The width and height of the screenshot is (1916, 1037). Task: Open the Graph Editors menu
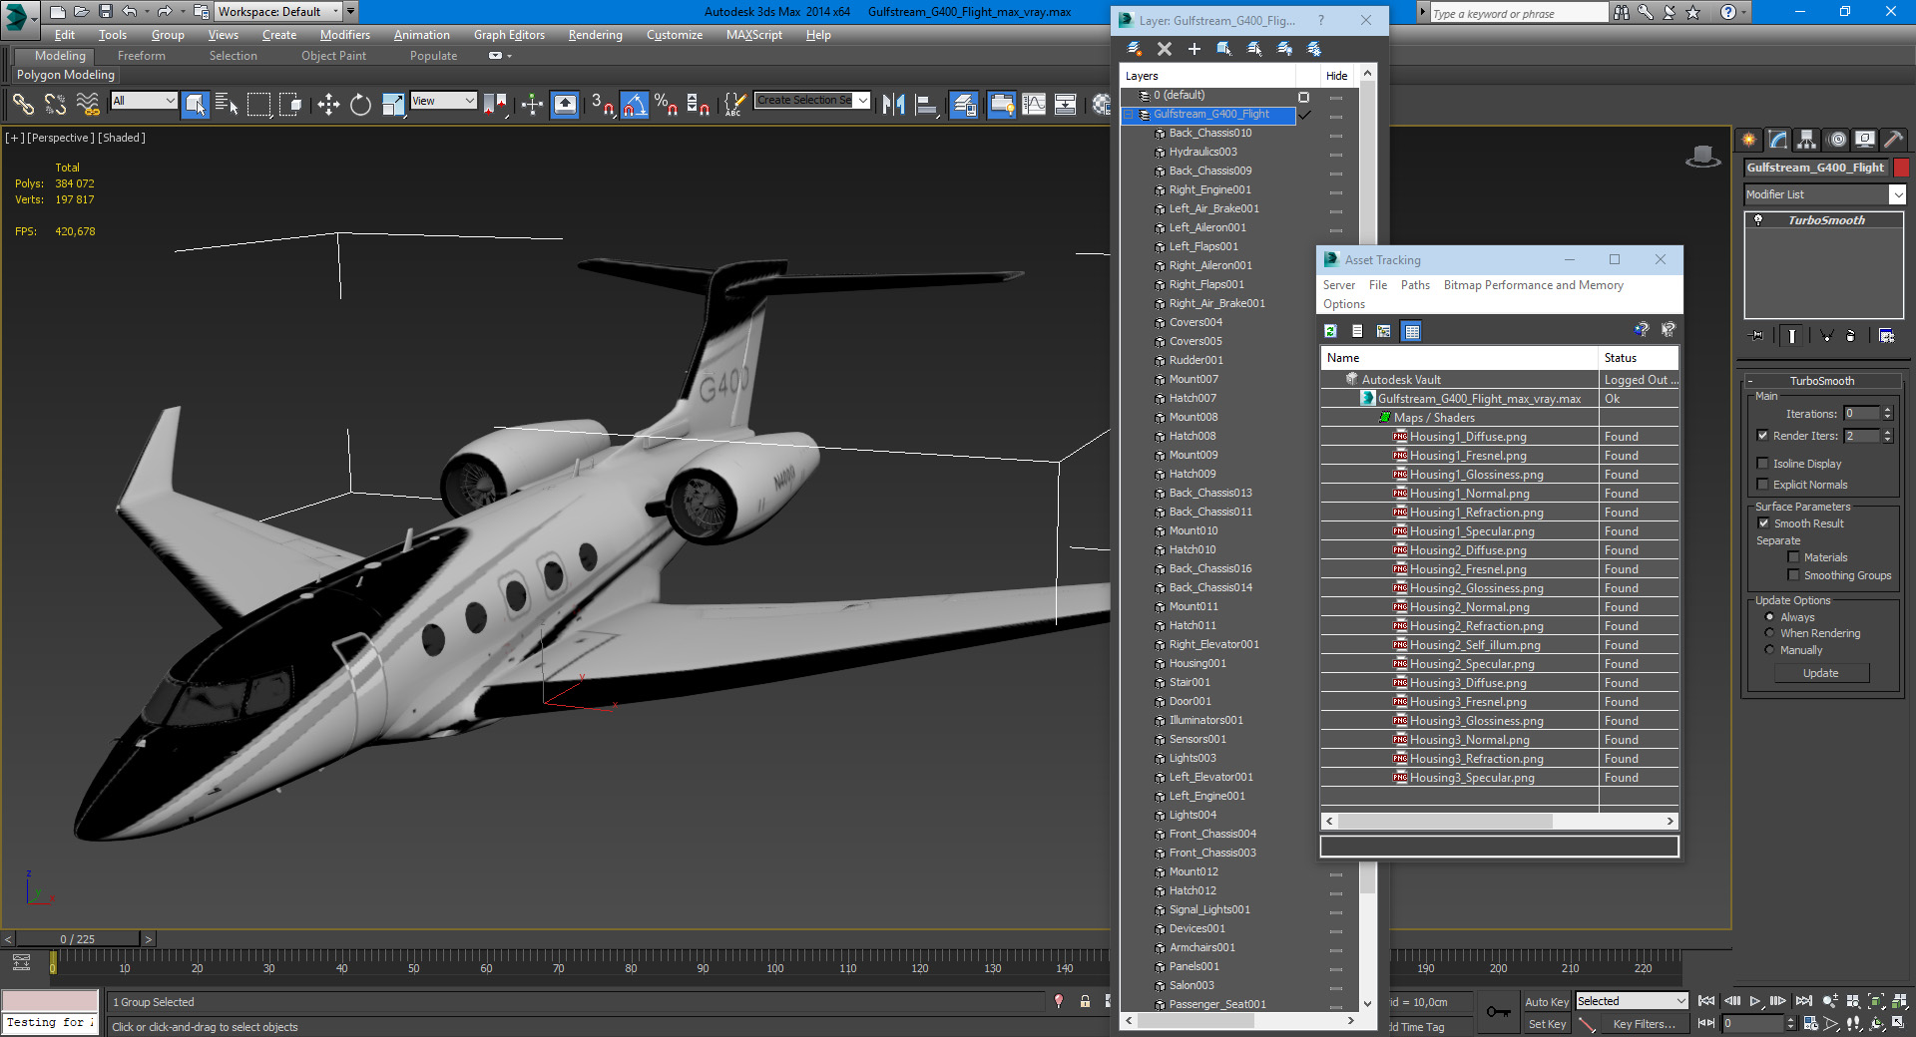pos(509,35)
